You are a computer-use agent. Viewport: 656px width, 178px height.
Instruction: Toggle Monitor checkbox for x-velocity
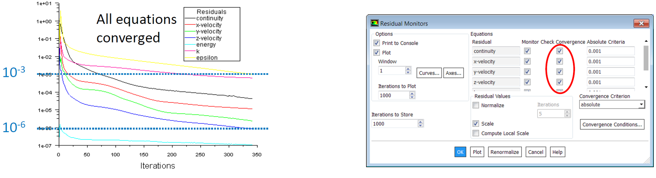point(527,61)
